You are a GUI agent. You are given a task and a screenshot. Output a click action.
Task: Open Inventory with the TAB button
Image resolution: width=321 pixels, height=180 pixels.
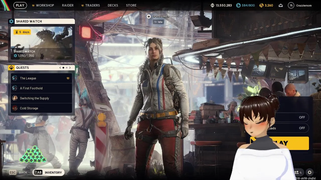pyautogui.click(x=48, y=172)
